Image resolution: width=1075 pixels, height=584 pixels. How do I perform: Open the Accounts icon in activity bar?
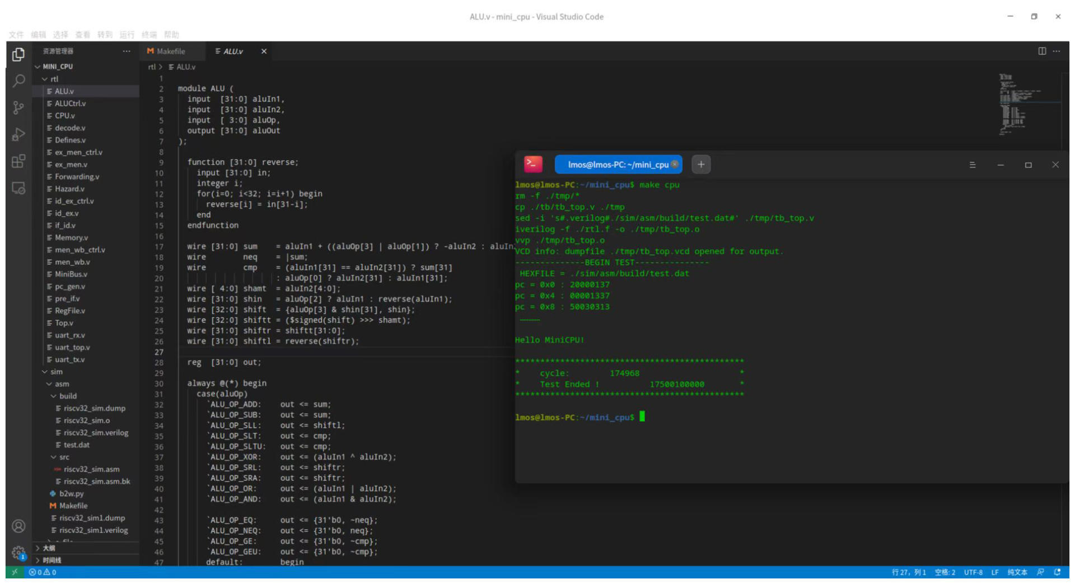click(x=18, y=526)
